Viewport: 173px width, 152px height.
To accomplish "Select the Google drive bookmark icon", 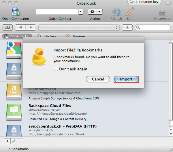I will click(14, 51).
